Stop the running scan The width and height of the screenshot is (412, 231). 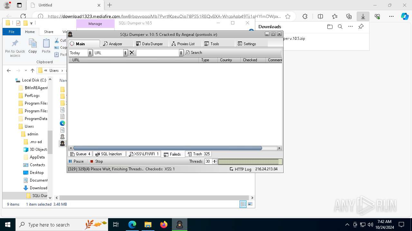pos(97,161)
